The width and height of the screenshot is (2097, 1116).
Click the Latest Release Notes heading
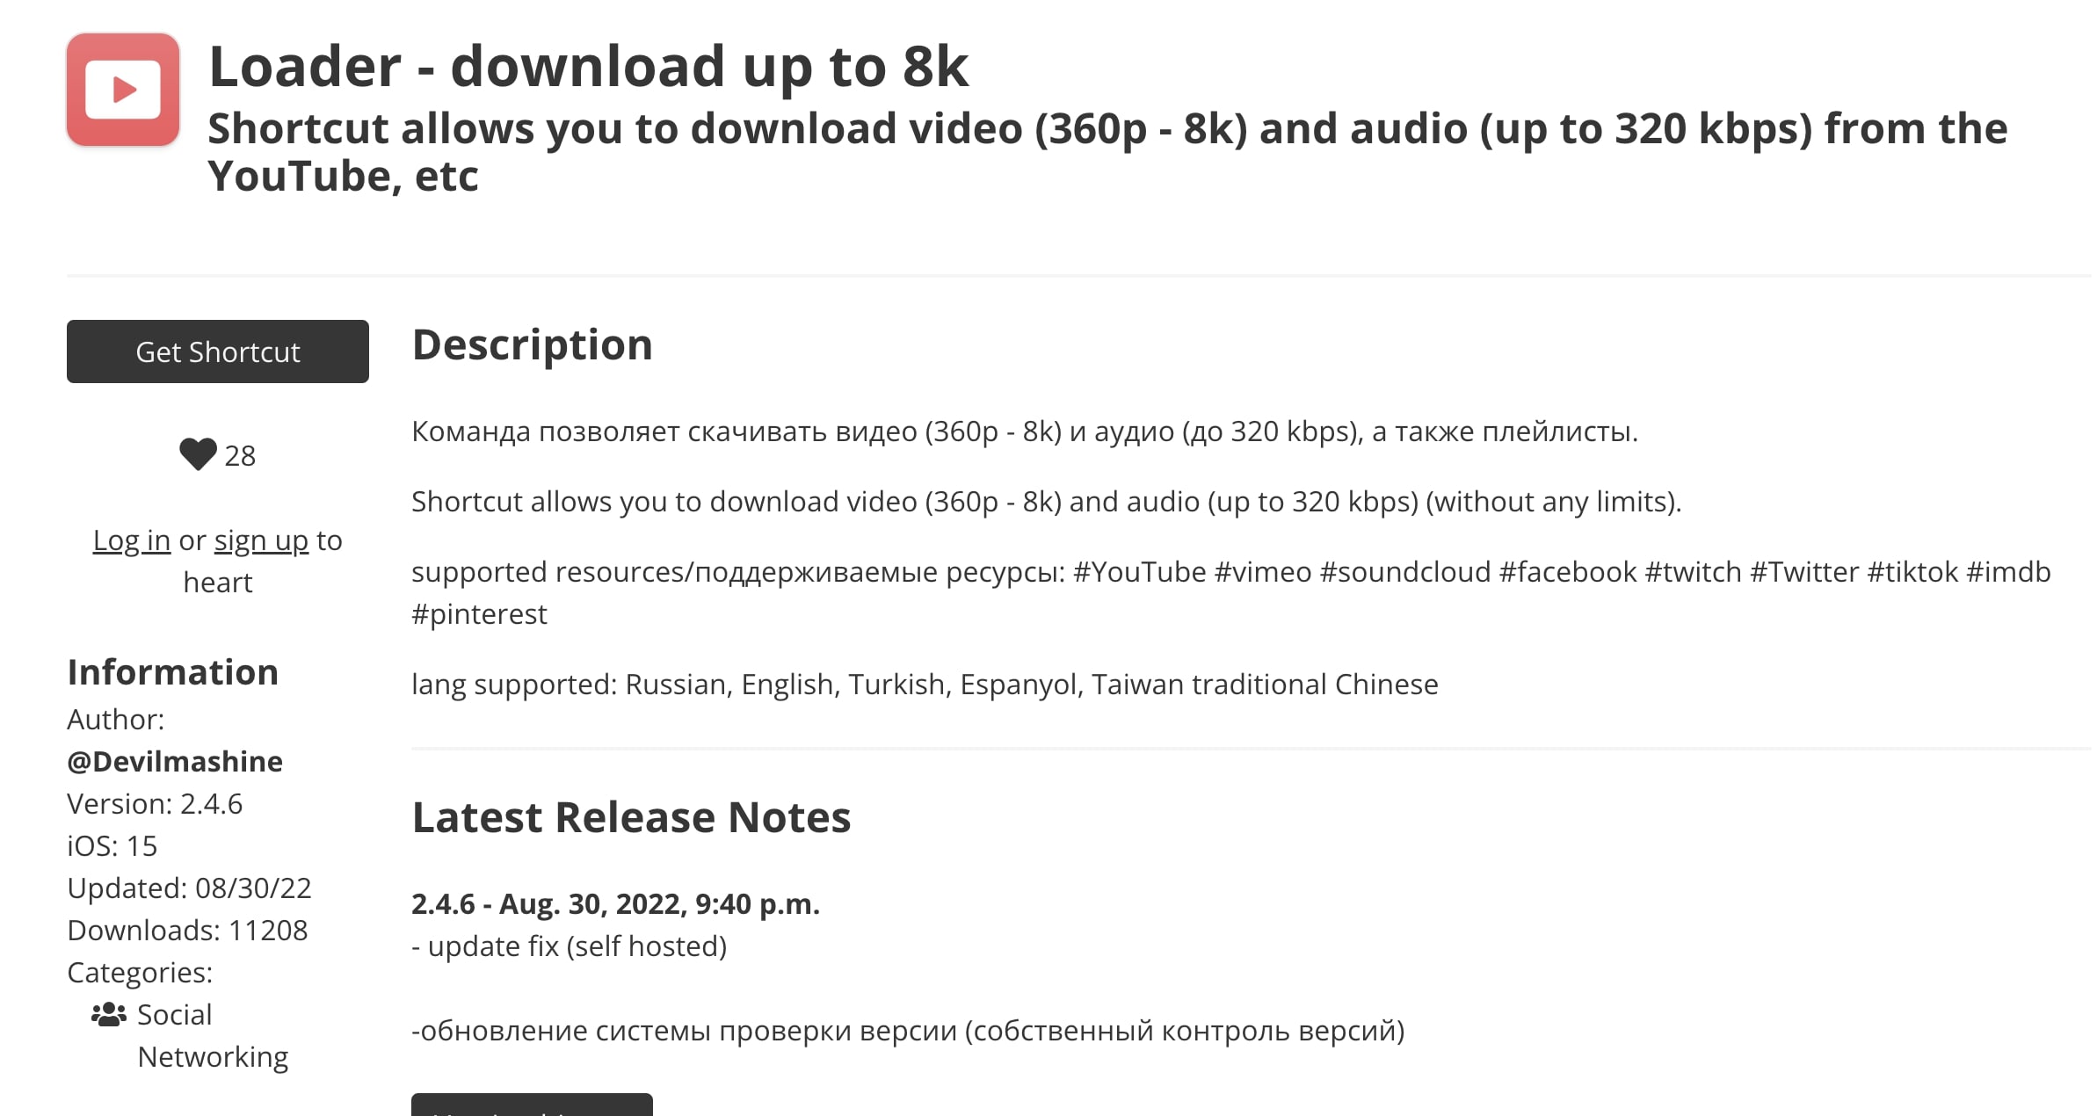click(x=631, y=817)
